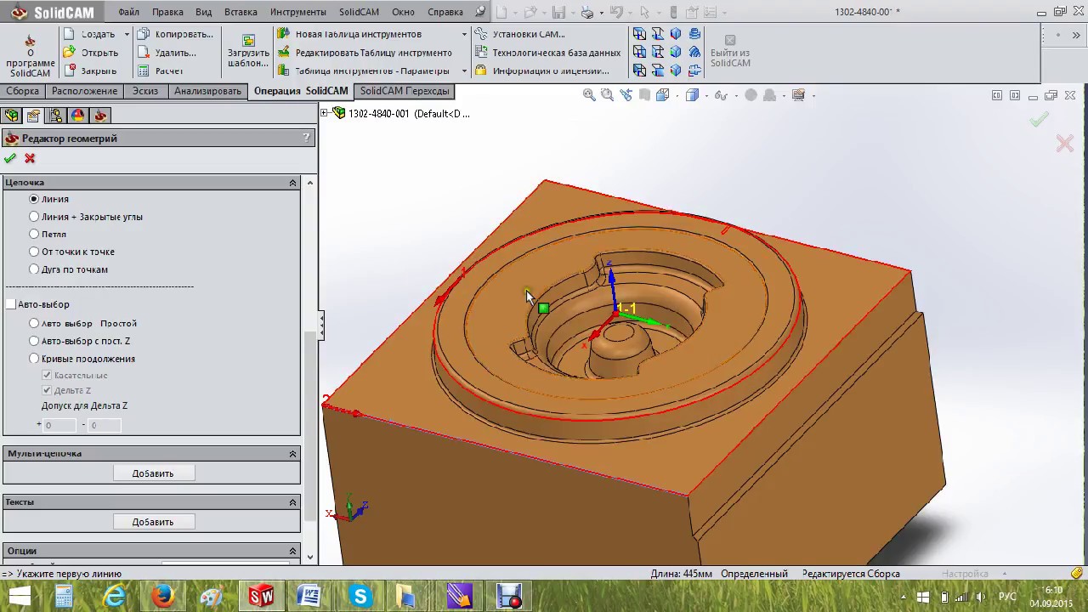Image resolution: width=1088 pixels, height=612 pixels.
Task: Click the DisplayManager color wheel tab icon
Action: pyautogui.click(x=78, y=116)
